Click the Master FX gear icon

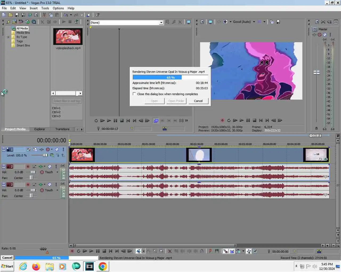coord(319,35)
